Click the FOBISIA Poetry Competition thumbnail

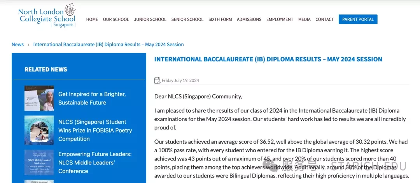pos(39,130)
